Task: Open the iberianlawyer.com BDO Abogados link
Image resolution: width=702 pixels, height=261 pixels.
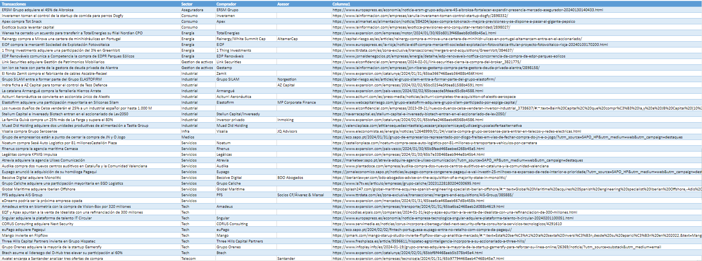Action: [x=419, y=177]
